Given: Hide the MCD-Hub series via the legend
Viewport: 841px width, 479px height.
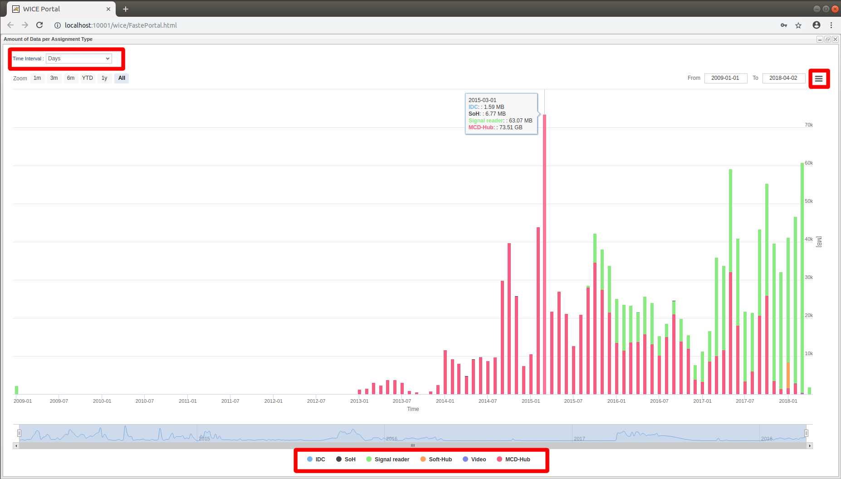Looking at the screenshot, I should pos(513,459).
